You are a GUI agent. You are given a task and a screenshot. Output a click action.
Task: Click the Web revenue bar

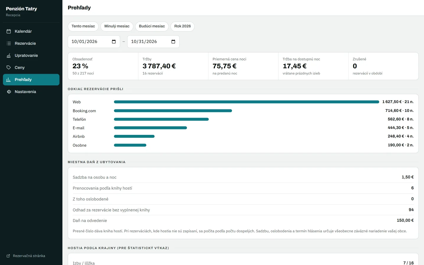[246, 102]
